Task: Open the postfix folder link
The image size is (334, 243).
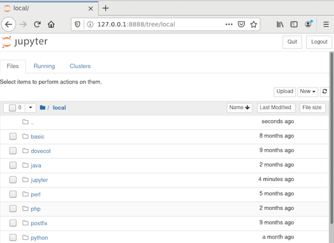Action: click(39, 223)
